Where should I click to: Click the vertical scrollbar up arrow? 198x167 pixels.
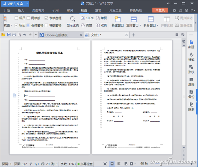point(184,45)
